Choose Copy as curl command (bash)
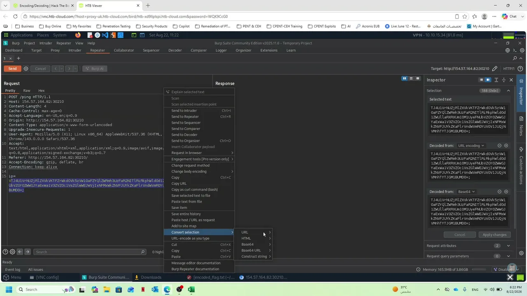 click(199, 190)
